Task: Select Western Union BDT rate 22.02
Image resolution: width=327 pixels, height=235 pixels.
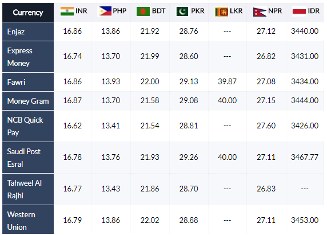Action: [x=150, y=220]
